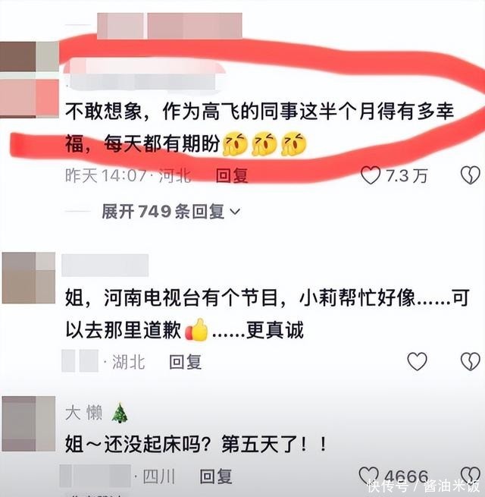Click the blurred username above 河南电视台 comment
The width and height of the screenshot is (485, 497).
coord(105,265)
